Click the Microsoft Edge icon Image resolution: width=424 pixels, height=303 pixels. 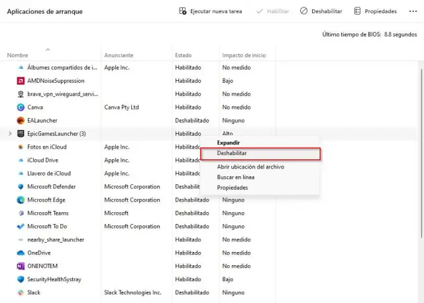pos(21,200)
